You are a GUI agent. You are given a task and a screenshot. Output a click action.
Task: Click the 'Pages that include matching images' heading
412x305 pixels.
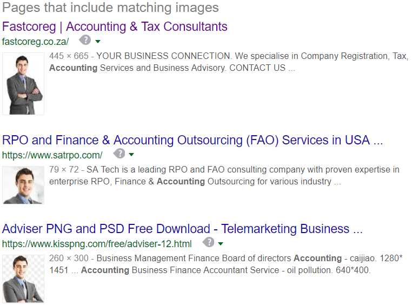coord(110,8)
